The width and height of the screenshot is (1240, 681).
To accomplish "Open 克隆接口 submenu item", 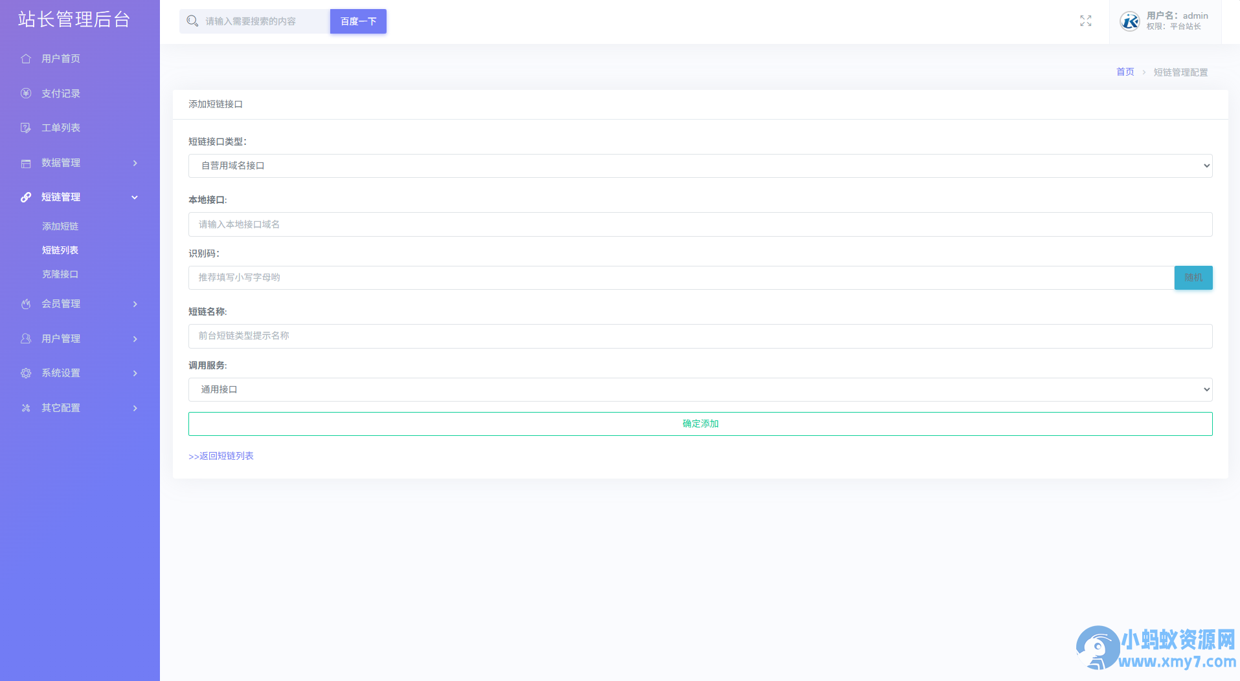I will coord(60,274).
